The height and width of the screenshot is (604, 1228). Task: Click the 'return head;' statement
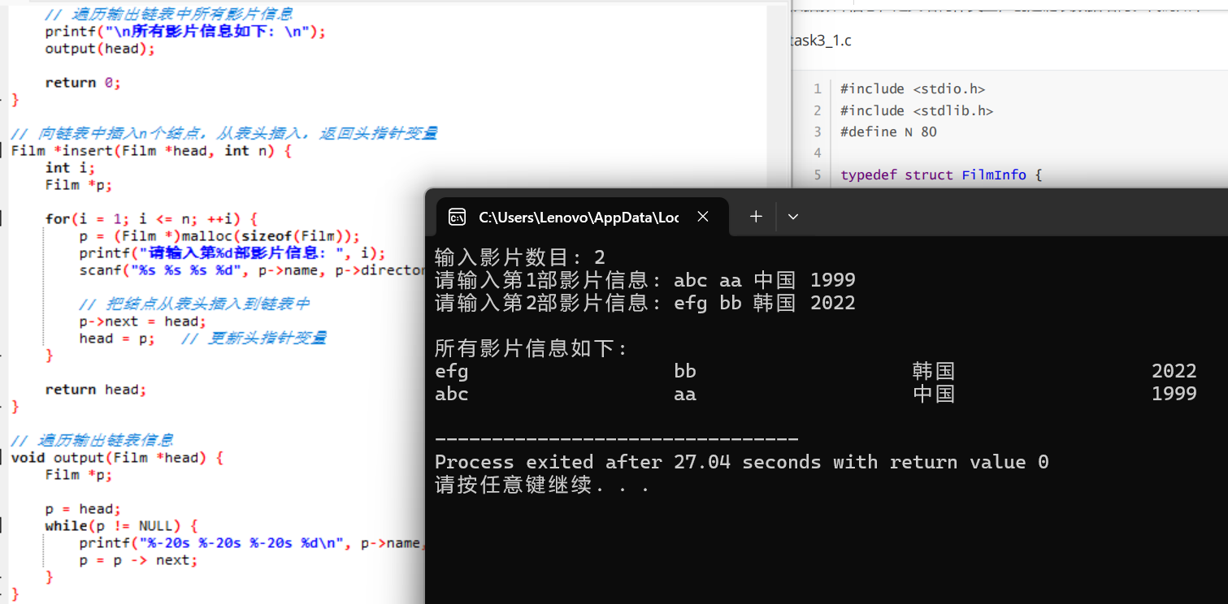pyautogui.click(x=96, y=390)
